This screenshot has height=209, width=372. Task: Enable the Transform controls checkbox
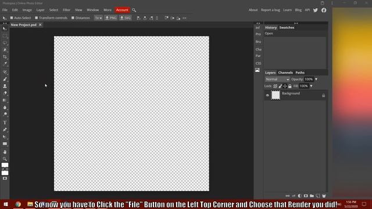[36, 18]
